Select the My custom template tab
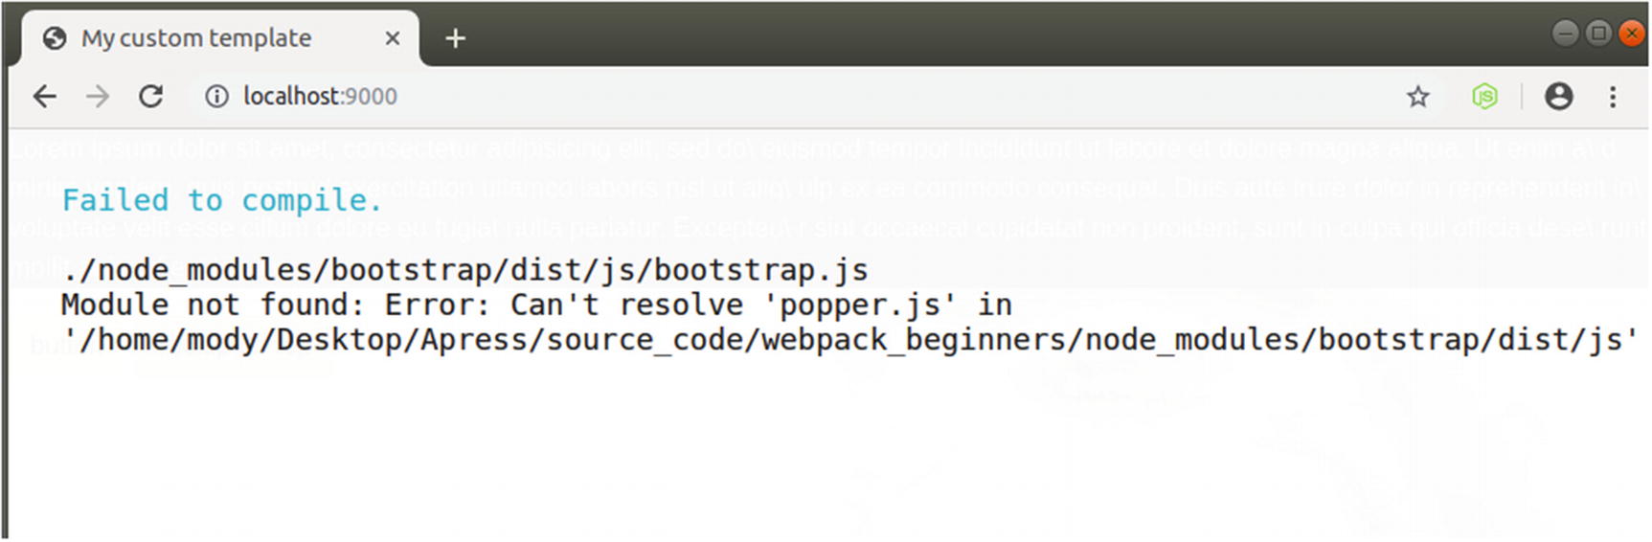The image size is (1652, 542). pyautogui.click(x=196, y=38)
